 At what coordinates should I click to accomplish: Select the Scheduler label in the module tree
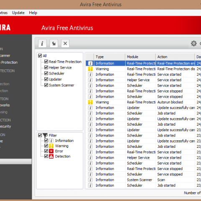(x=57, y=73)
